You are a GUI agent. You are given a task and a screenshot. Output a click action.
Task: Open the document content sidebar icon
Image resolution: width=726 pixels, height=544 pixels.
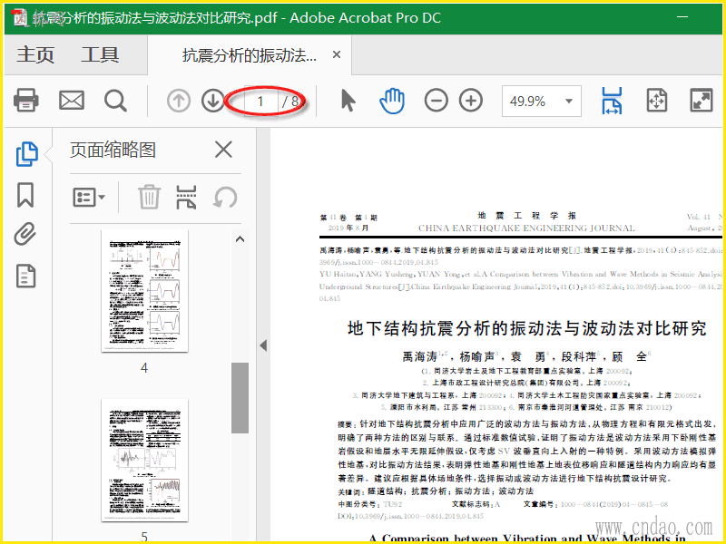(x=25, y=277)
